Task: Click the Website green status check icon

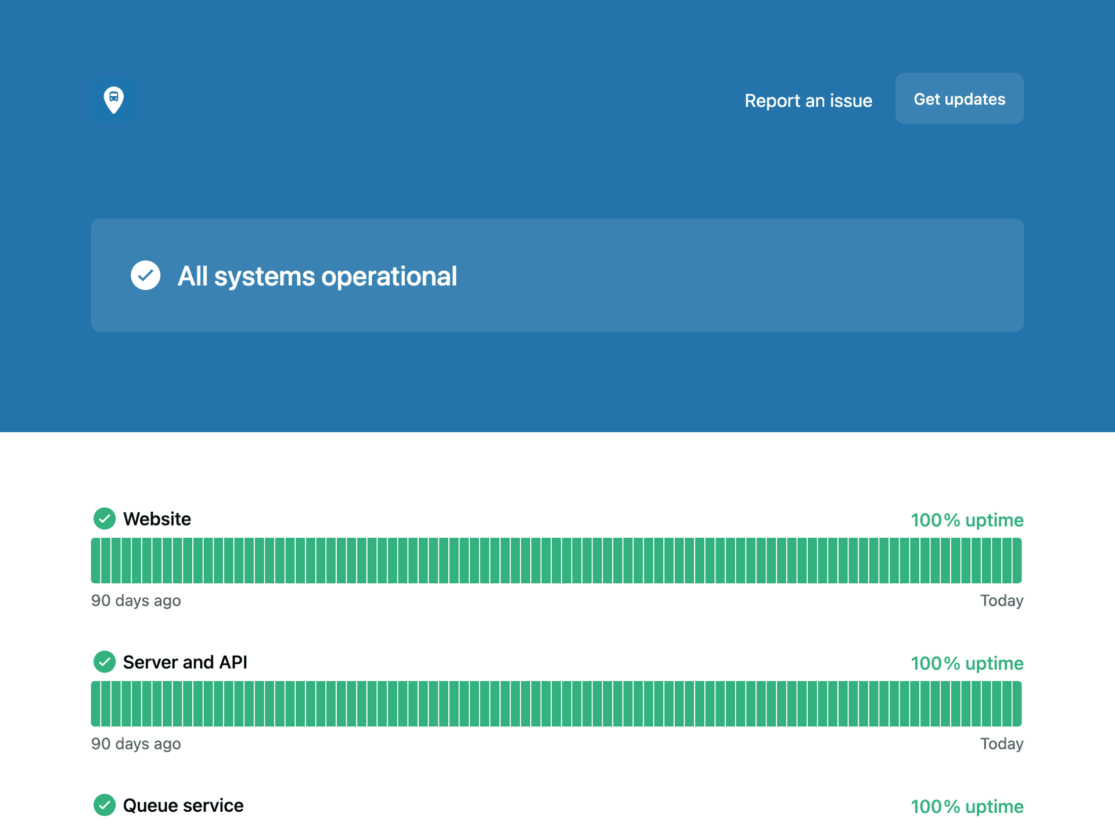Action: tap(105, 519)
